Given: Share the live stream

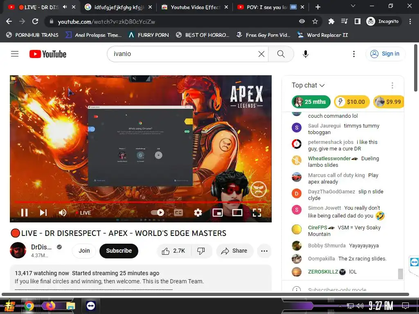Looking at the screenshot, I should [x=234, y=251].
